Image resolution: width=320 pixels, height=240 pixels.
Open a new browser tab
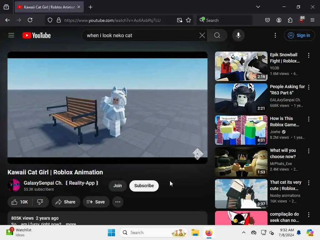(90, 7)
